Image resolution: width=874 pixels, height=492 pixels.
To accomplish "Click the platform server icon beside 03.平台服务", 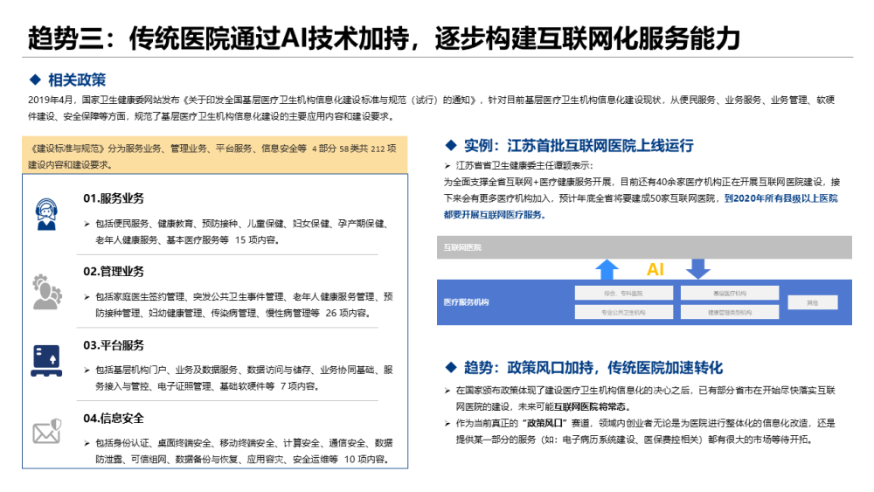I will pyautogui.click(x=46, y=361).
